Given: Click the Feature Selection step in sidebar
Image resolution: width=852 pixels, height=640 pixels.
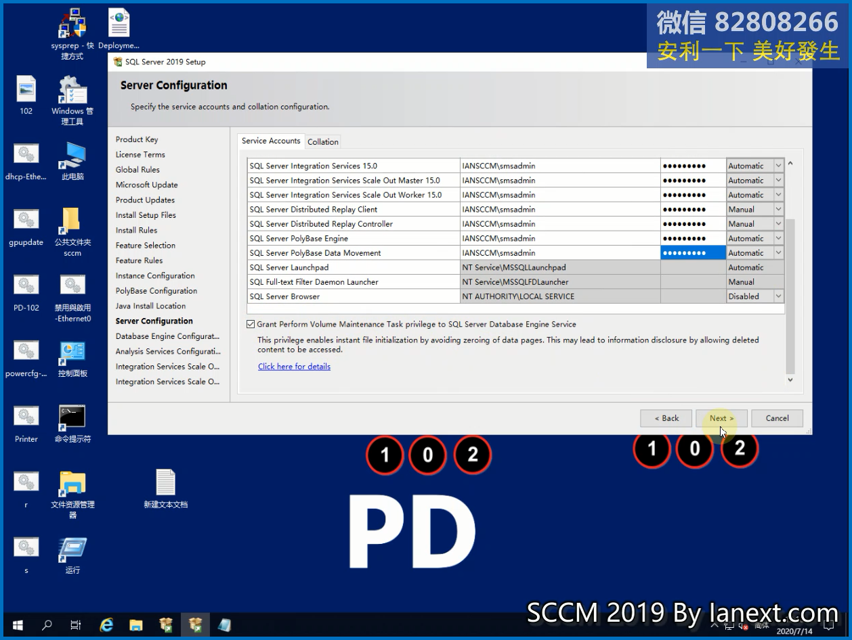Looking at the screenshot, I should 145,246.
